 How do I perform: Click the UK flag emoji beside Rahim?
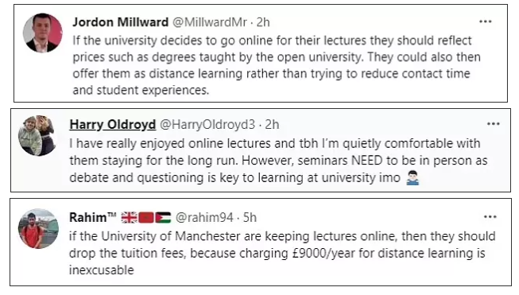tap(129, 218)
